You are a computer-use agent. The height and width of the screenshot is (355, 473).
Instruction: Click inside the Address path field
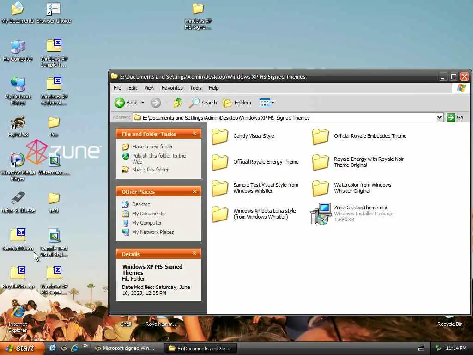[284, 118]
